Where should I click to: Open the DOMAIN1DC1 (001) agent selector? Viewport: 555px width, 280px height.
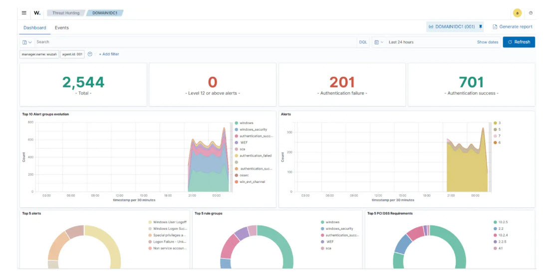coord(452,27)
